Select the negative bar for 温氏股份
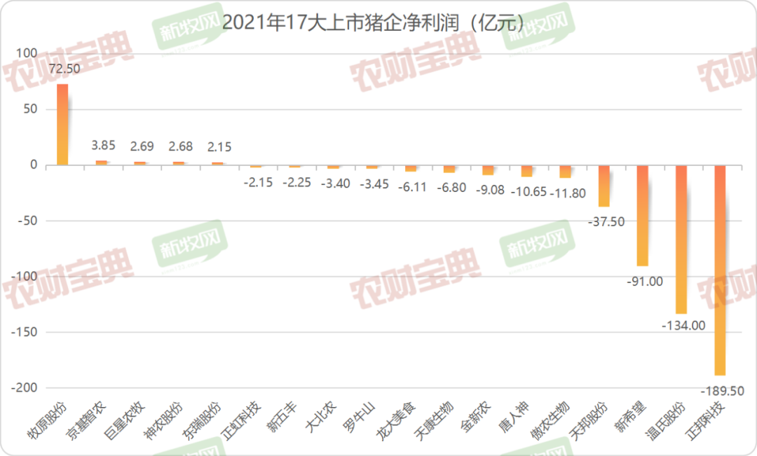 [681, 240]
